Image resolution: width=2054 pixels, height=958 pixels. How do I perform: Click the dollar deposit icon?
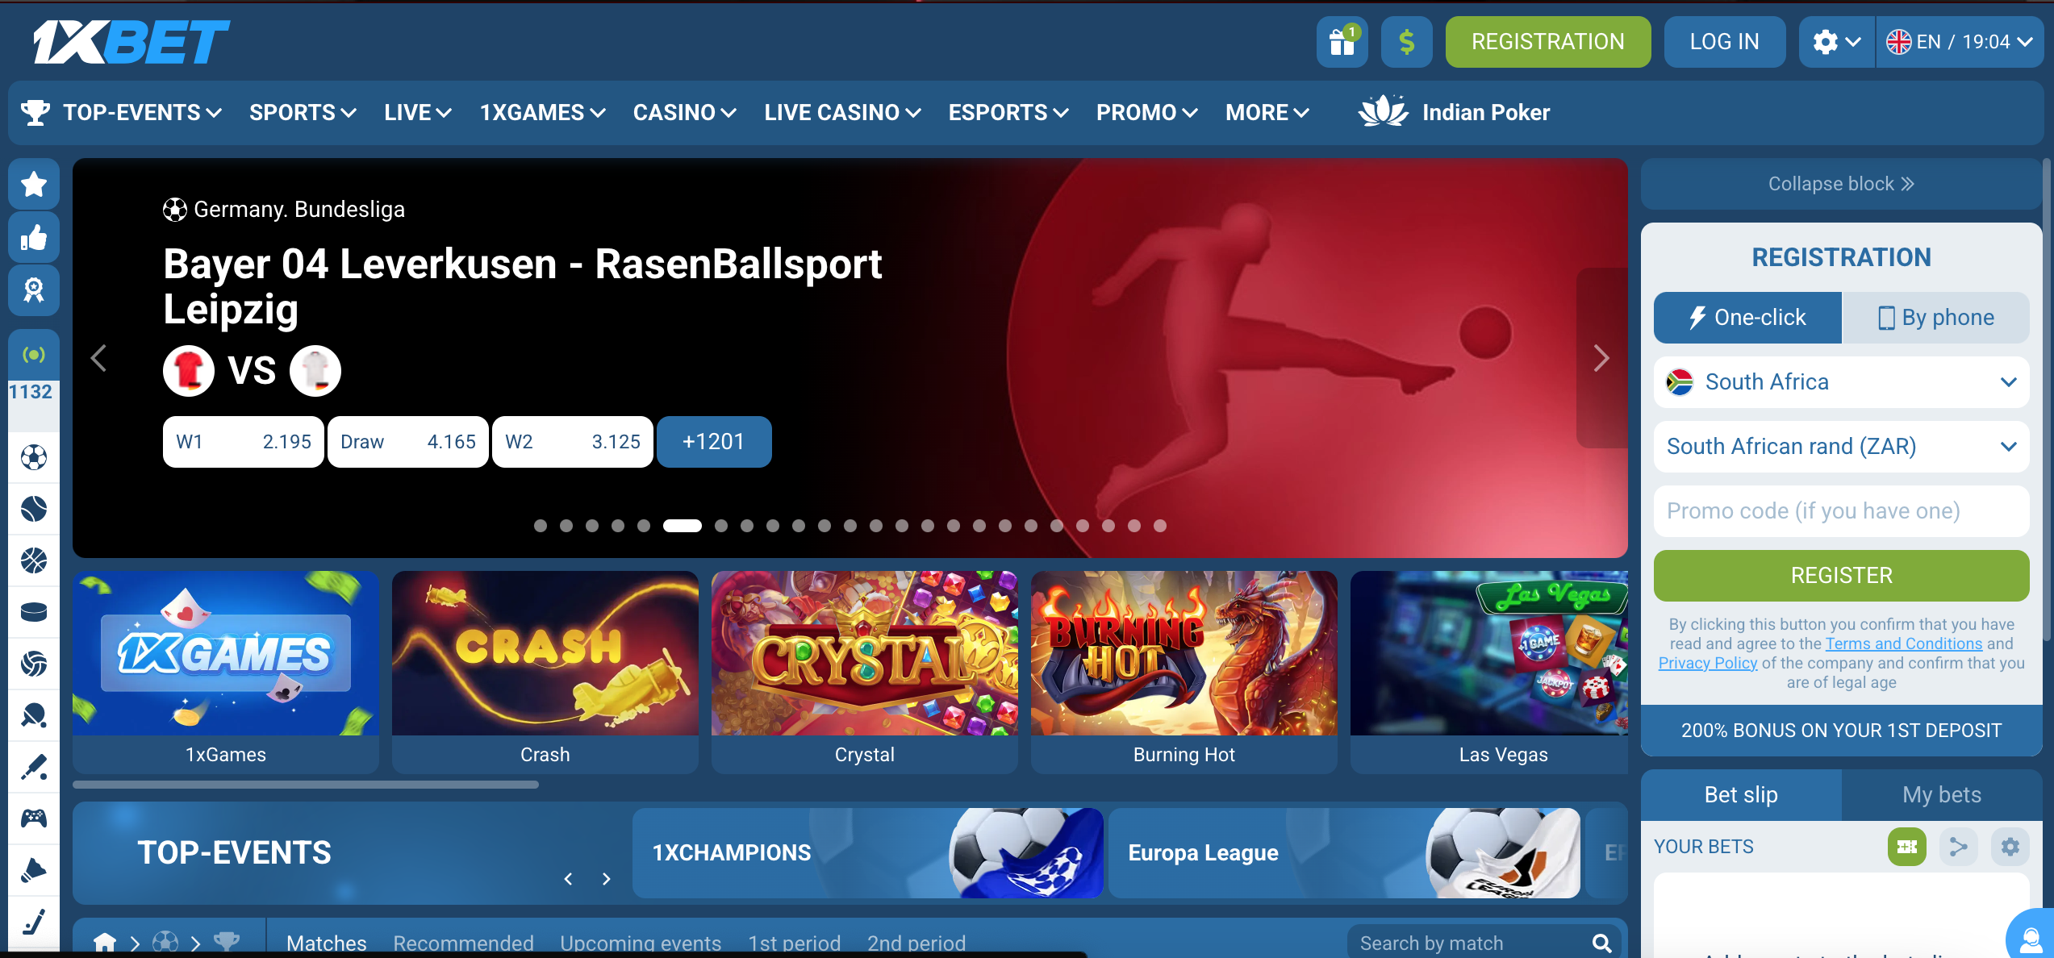[x=1406, y=42]
